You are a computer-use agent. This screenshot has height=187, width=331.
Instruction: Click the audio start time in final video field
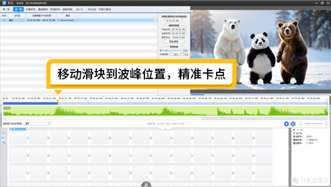(x=174, y=21)
